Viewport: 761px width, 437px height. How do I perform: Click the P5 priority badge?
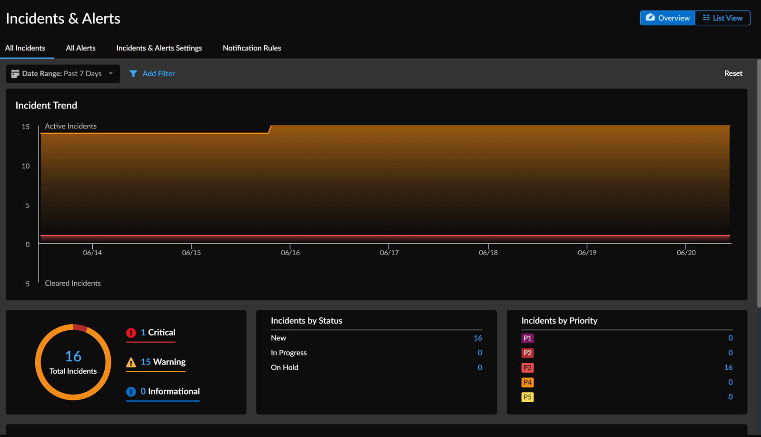click(527, 397)
